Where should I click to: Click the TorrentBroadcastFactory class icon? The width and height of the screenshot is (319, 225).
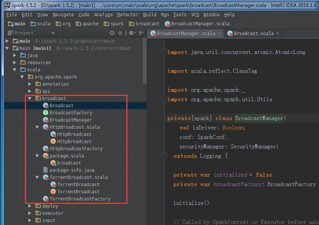tap(46, 199)
